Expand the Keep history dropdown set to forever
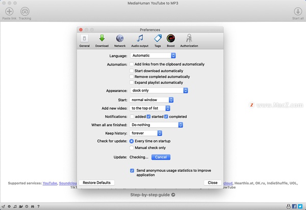This screenshot has width=306, height=210. tap(146, 133)
